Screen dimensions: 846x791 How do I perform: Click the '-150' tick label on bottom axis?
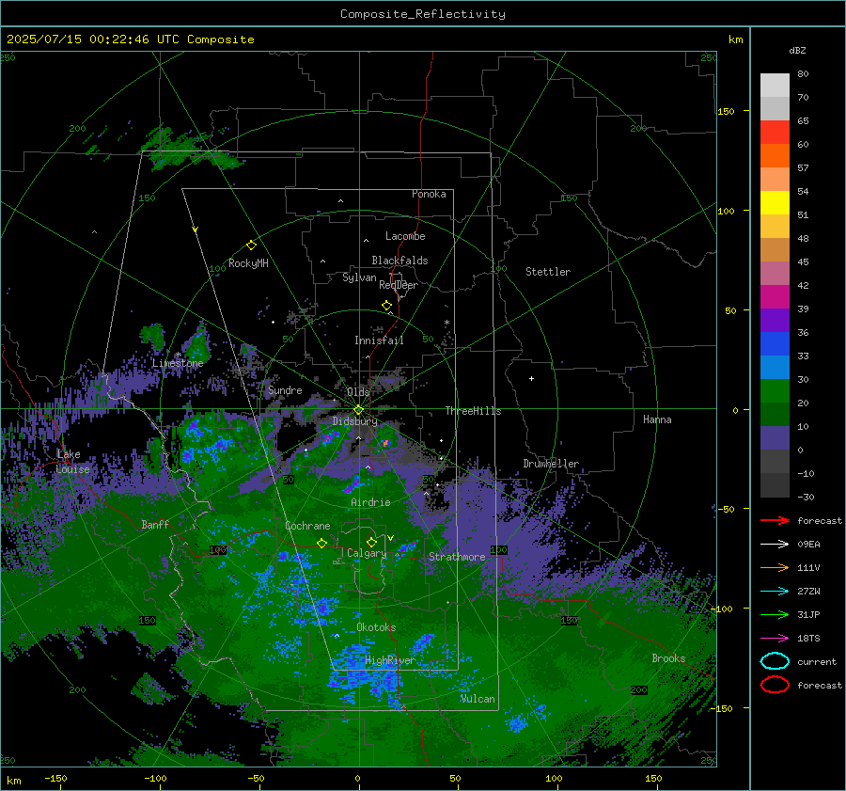55,778
